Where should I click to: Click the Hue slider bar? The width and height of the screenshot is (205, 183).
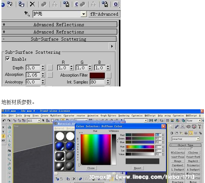(x=140, y=147)
